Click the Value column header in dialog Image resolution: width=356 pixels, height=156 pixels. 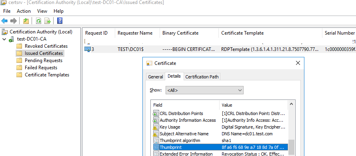[253, 105]
